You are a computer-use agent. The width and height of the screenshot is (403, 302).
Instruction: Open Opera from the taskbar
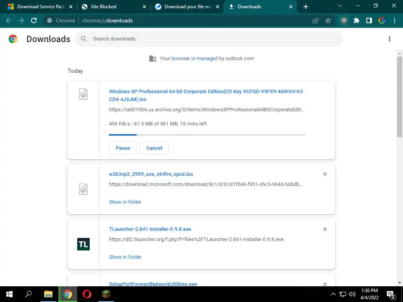coord(87,294)
